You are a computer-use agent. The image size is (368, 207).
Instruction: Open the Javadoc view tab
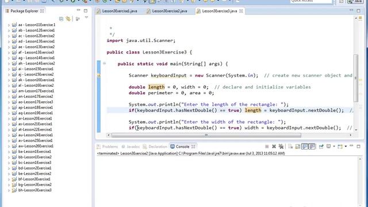[131, 147]
